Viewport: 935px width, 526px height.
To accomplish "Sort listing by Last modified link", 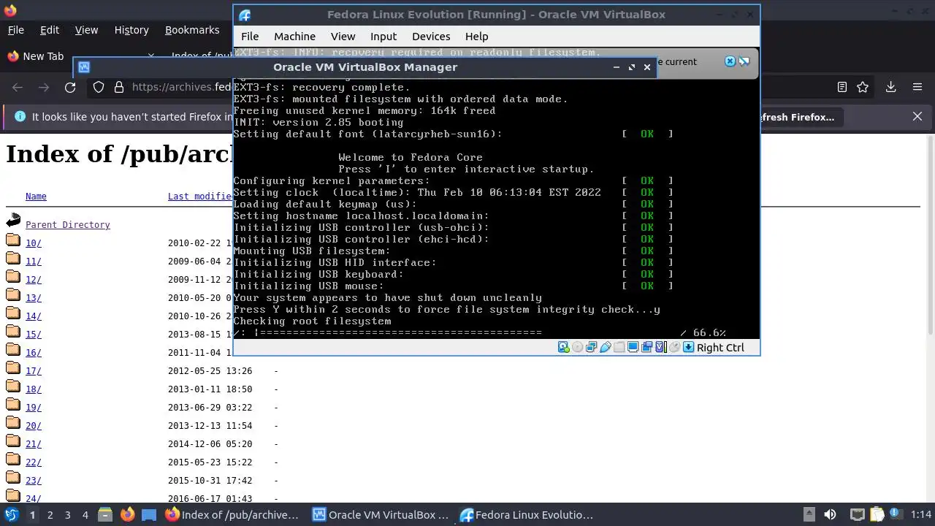I will click(x=199, y=197).
